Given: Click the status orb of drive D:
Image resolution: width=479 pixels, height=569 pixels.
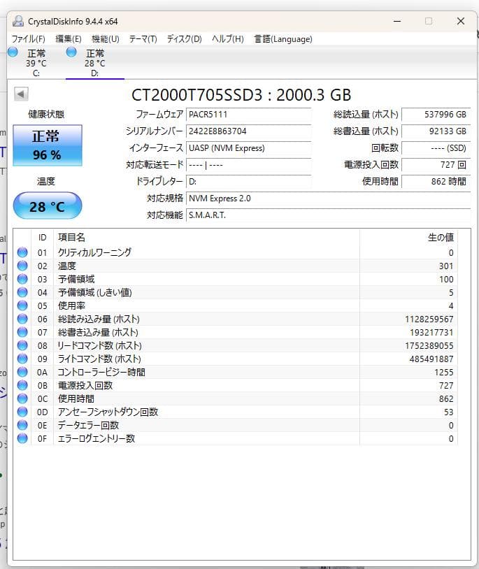Looking at the screenshot, I should (x=71, y=52).
